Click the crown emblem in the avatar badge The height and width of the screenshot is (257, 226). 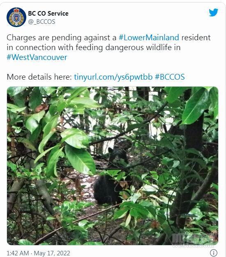(x=16, y=10)
